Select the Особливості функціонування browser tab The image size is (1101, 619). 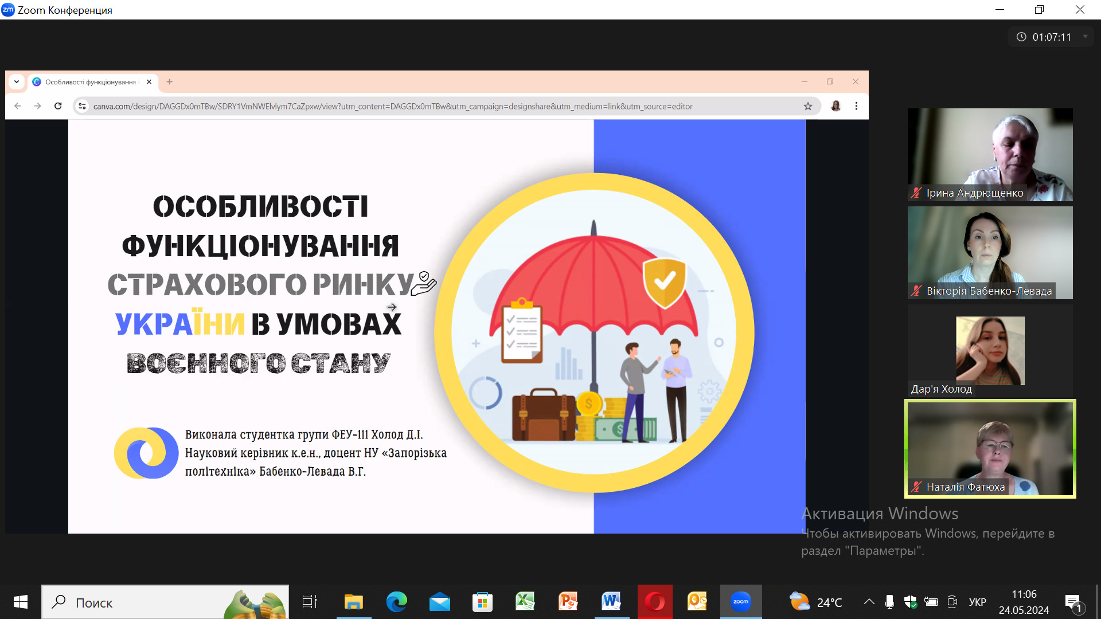91,82
